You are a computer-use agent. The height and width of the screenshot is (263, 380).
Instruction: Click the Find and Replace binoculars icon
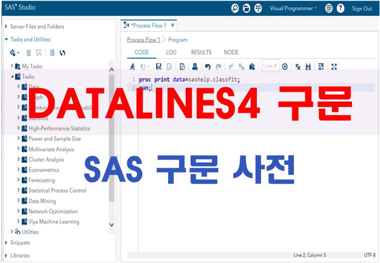(308, 66)
